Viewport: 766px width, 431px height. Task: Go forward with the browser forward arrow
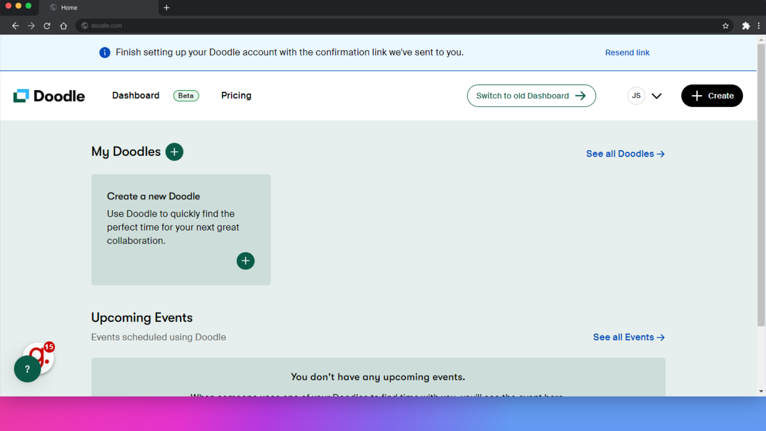[31, 26]
